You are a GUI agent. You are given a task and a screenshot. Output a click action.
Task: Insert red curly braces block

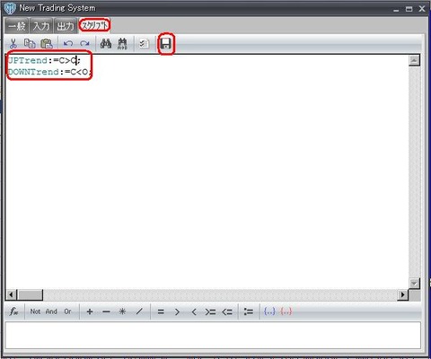tap(286, 311)
